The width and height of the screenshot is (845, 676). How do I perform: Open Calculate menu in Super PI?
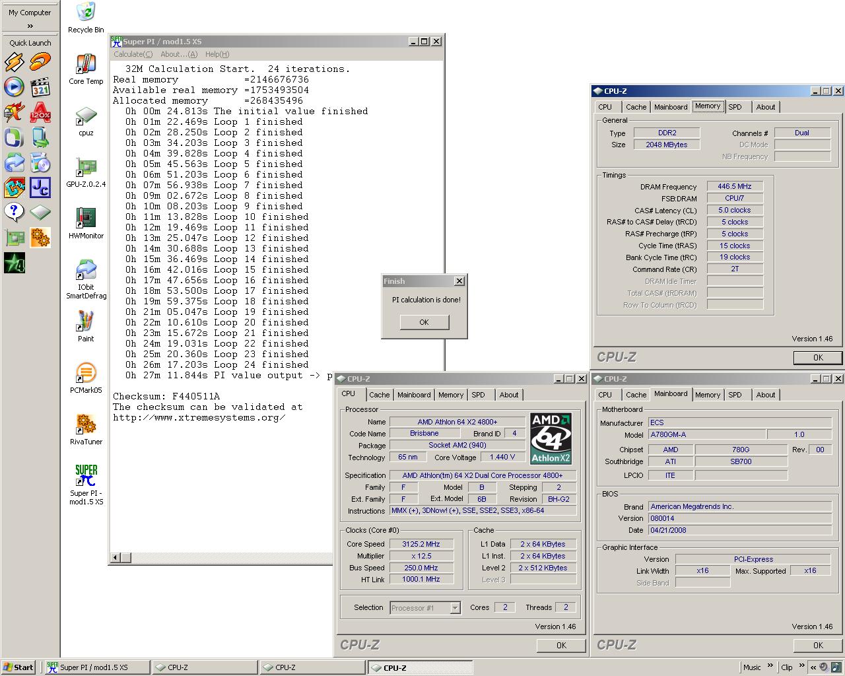point(133,54)
